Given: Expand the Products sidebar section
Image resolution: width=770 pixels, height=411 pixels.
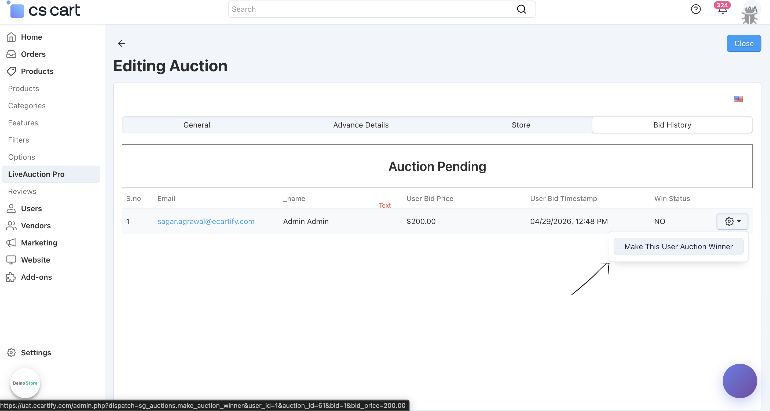Looking at the screenshot, I should pos(37,71).
